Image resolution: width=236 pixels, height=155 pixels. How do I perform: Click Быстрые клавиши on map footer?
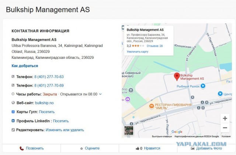point(162,136)
